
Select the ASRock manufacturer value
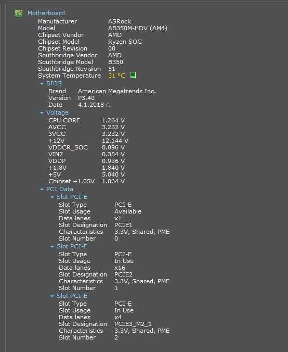pos(120,21)
